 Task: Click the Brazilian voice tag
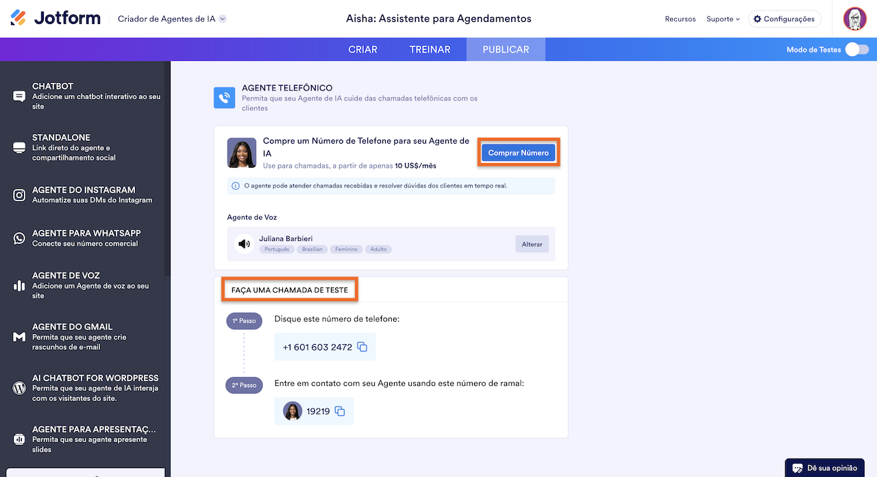[x=312, y=249]
